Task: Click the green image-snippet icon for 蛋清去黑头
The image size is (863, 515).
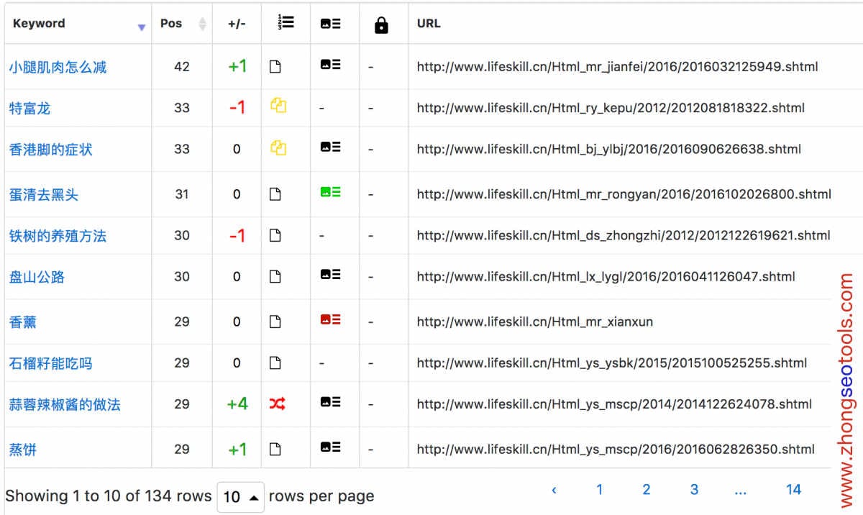Action: click(330, 192)
